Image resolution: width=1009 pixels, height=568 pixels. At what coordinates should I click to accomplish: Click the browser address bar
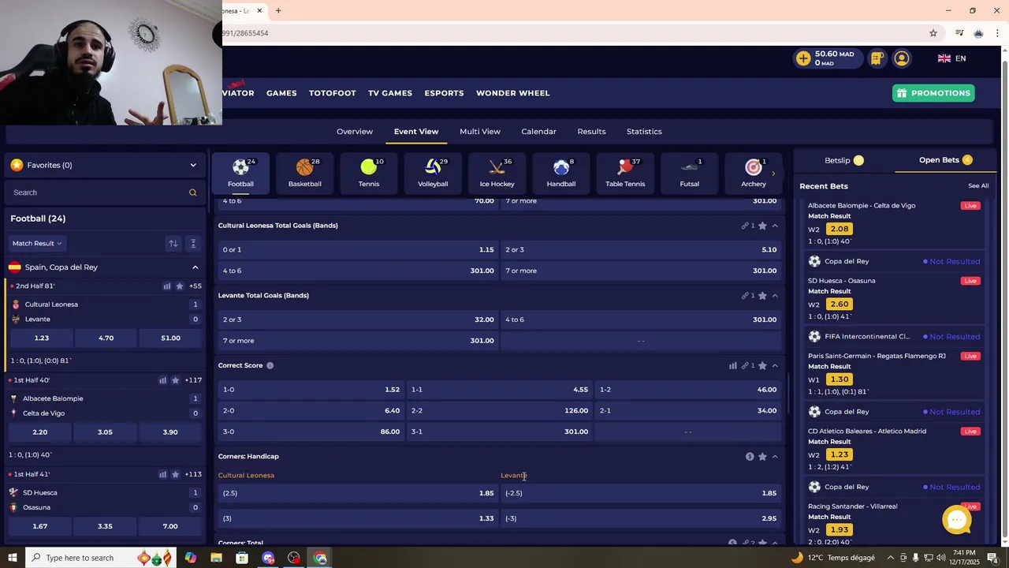tap(568, 33)
